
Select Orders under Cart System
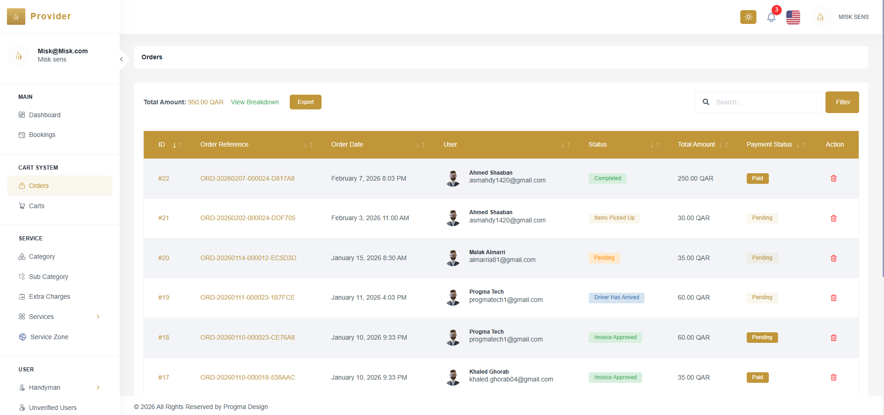[39, 185]
